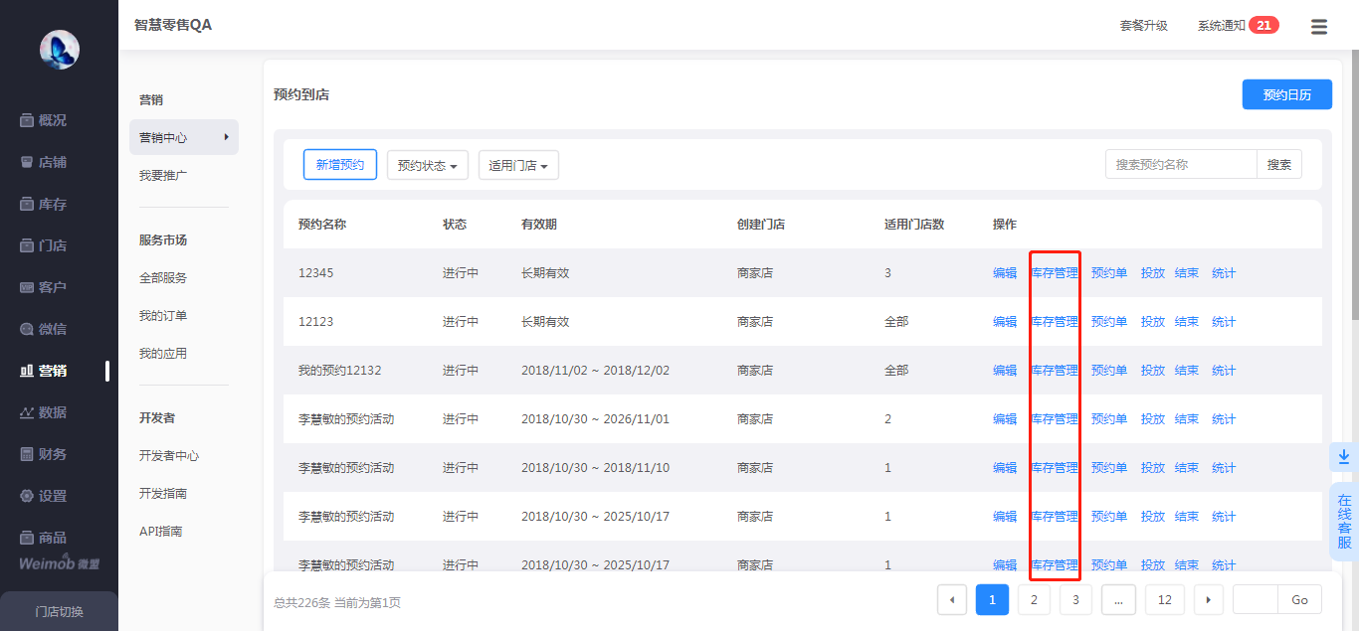Expand the 适用门店 dropdown

pyautogui.click(x=518, y=165)
